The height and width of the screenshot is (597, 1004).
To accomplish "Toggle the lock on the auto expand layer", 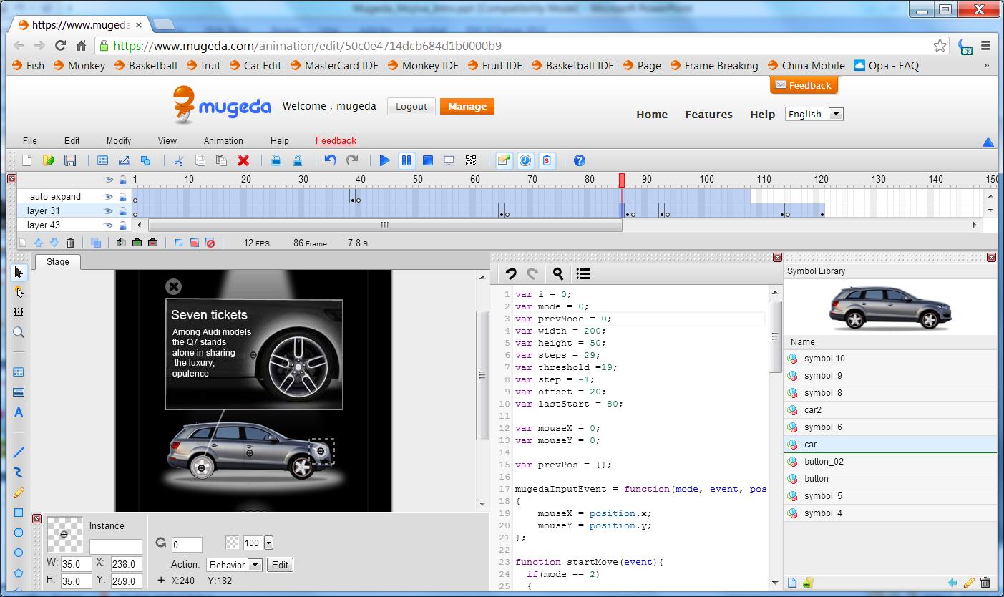I will [122, 196].
